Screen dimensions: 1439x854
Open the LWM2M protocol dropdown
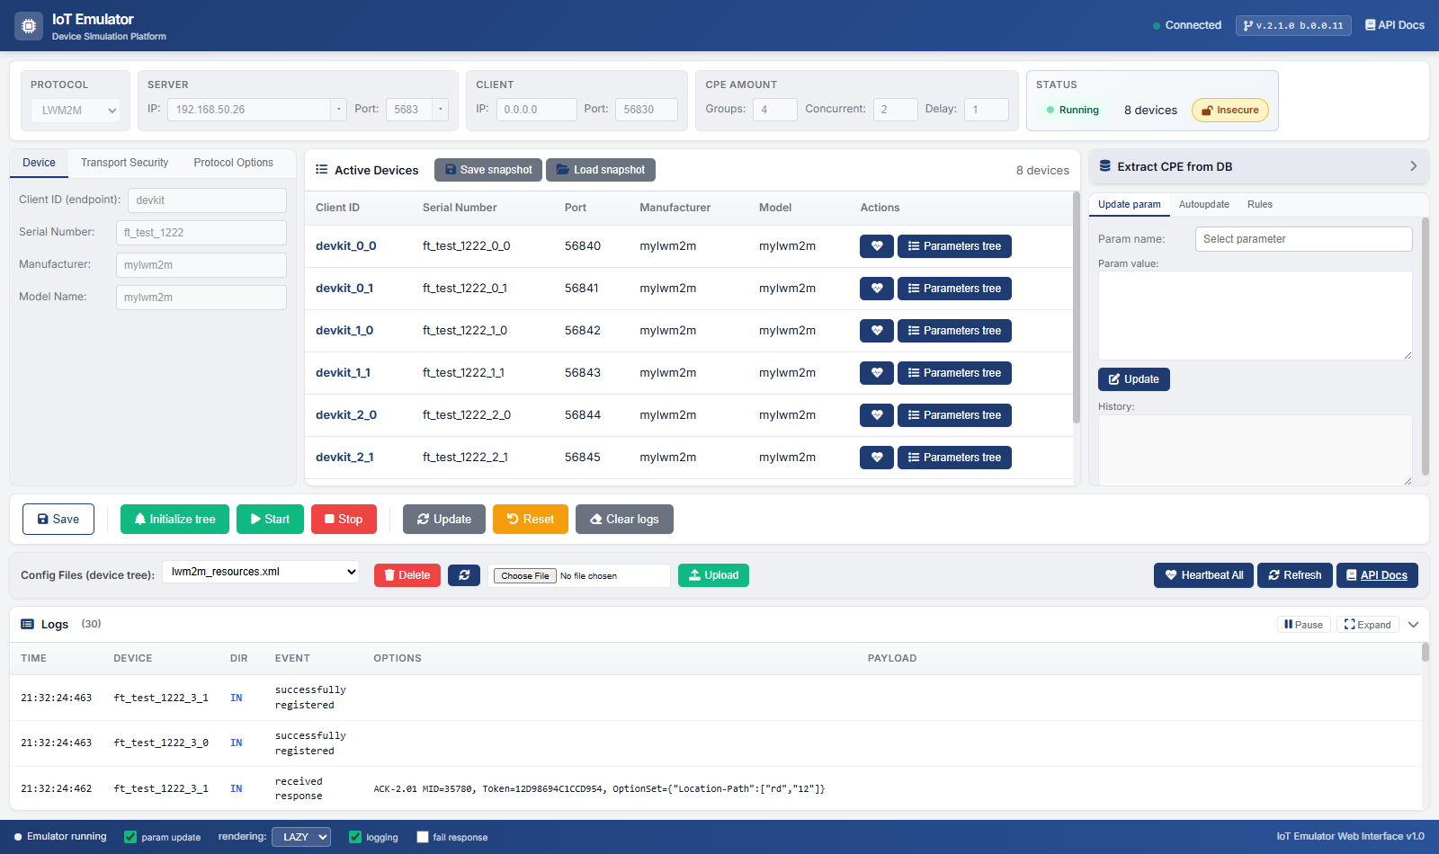76,111
